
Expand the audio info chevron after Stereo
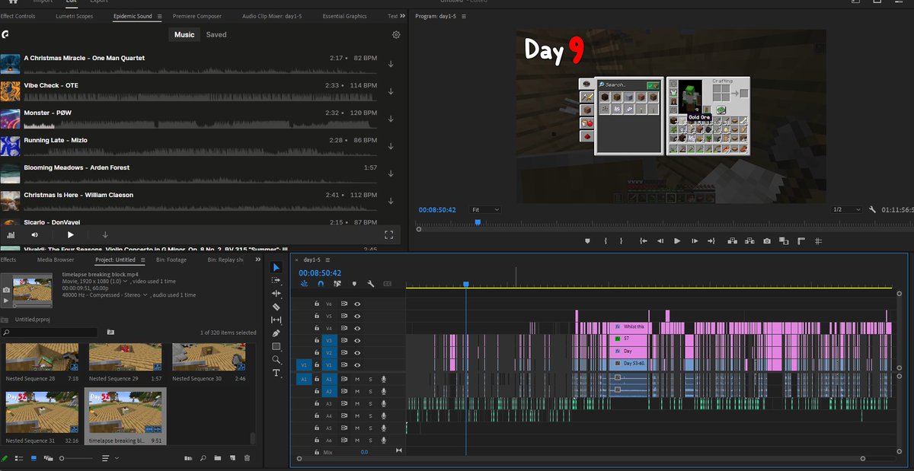pyautogui.click(x=145, y=294)
